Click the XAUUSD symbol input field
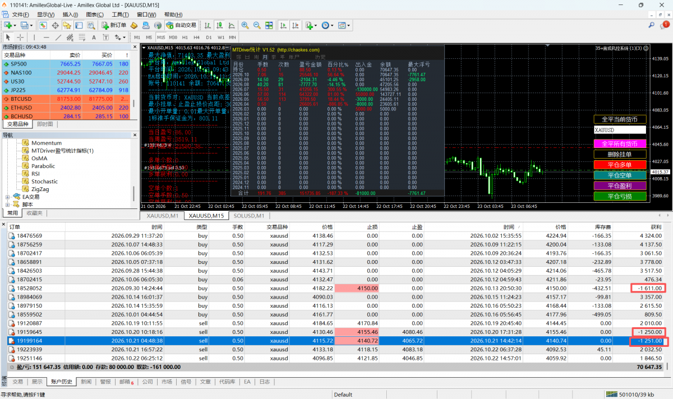Viewport: 673px width, 399px height. pos(620,130)
